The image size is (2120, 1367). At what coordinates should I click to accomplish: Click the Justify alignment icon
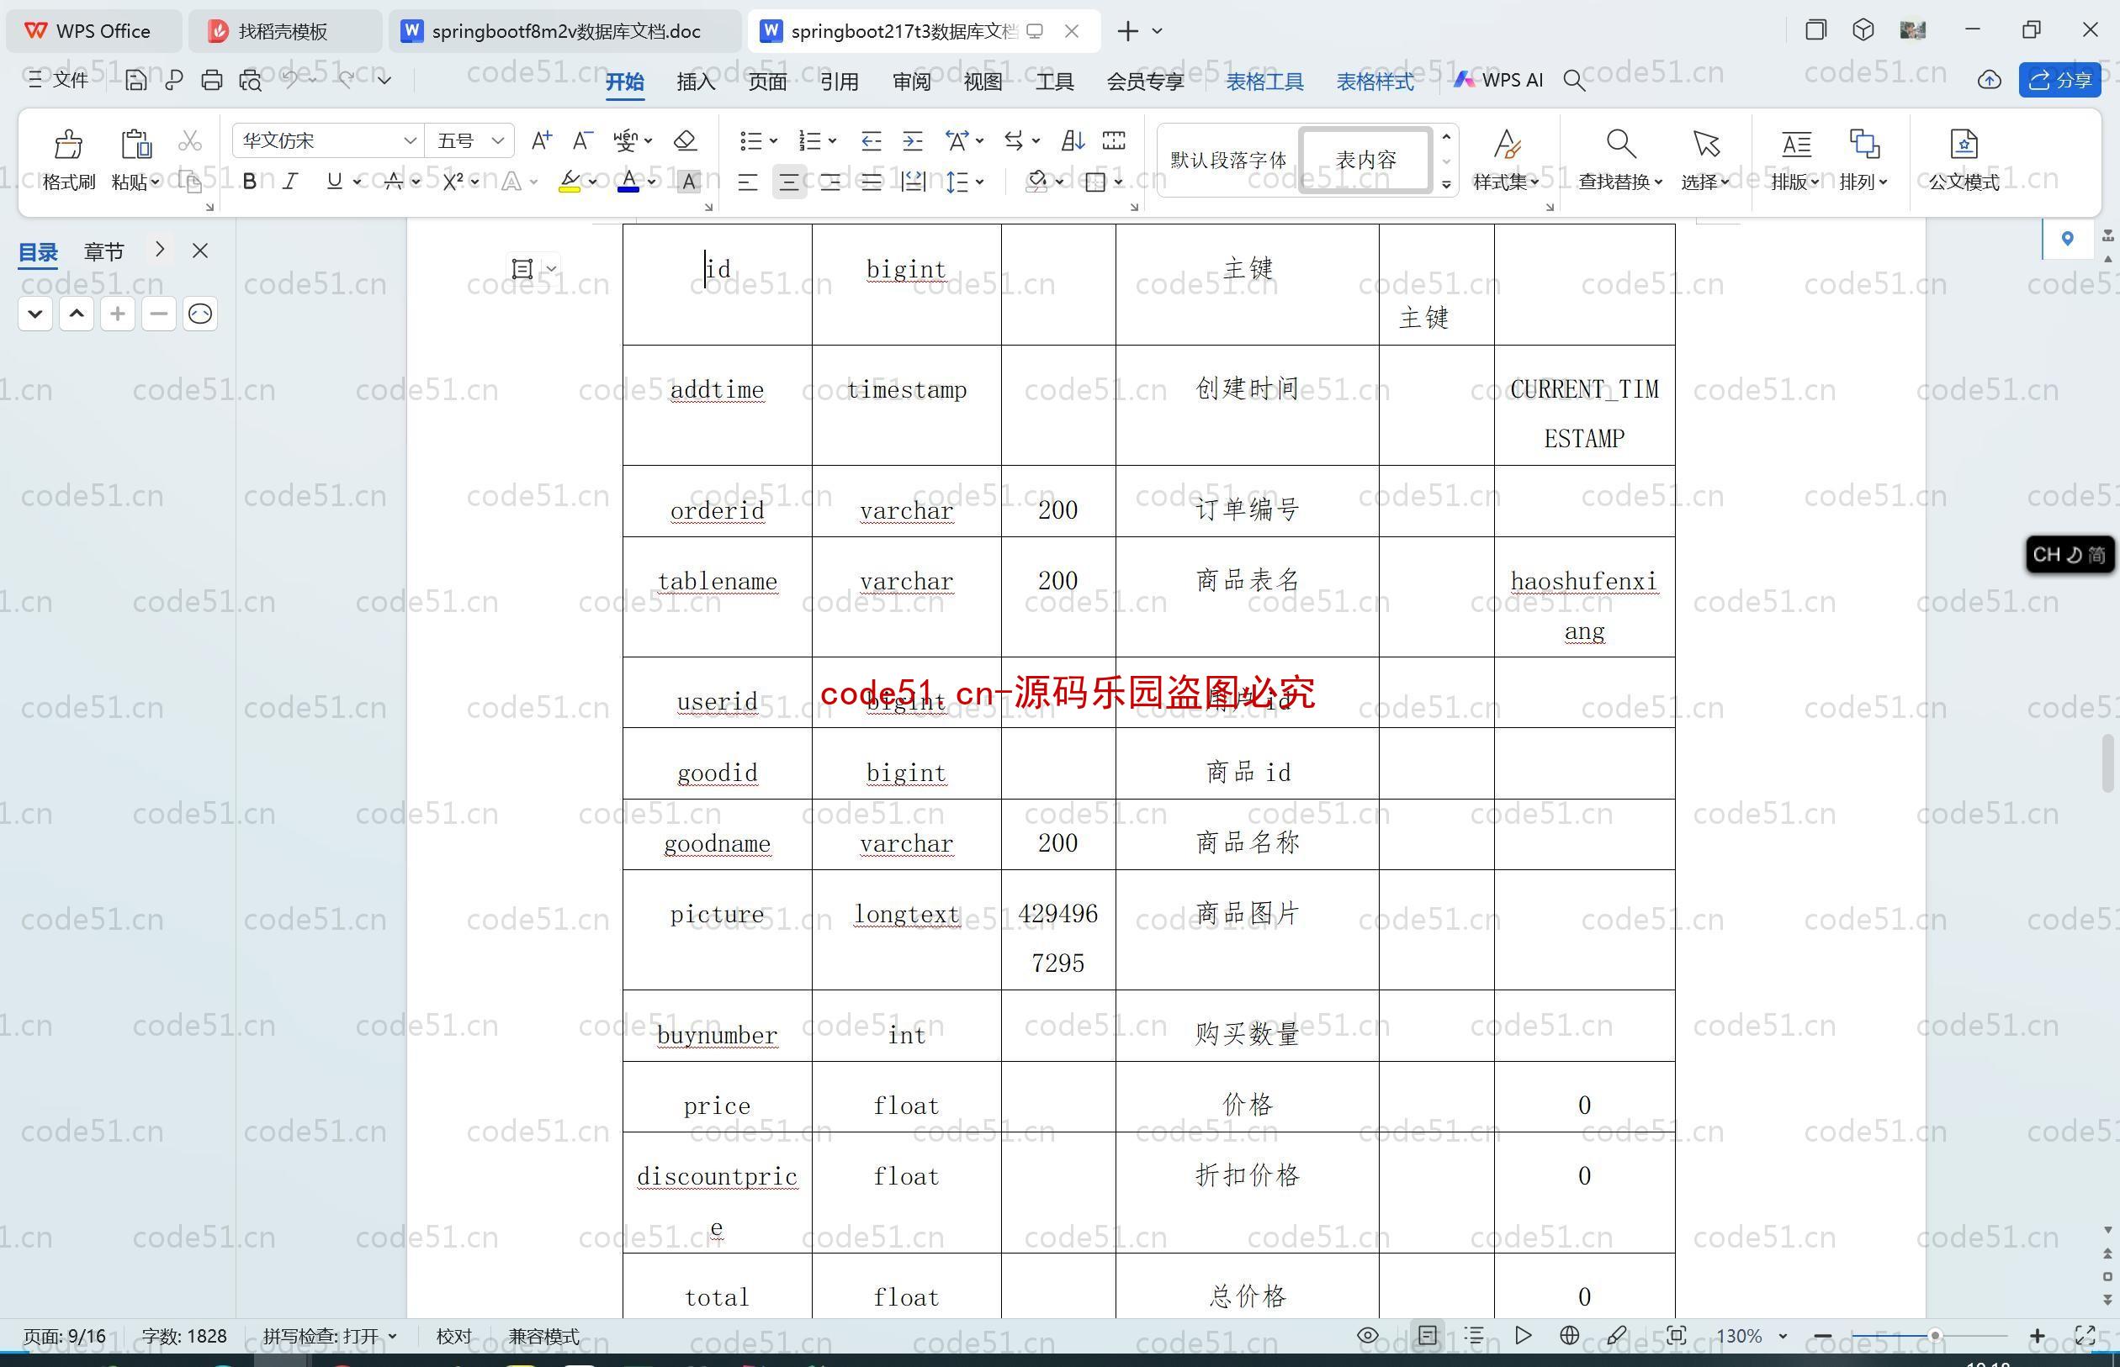[x=872, y=182]
